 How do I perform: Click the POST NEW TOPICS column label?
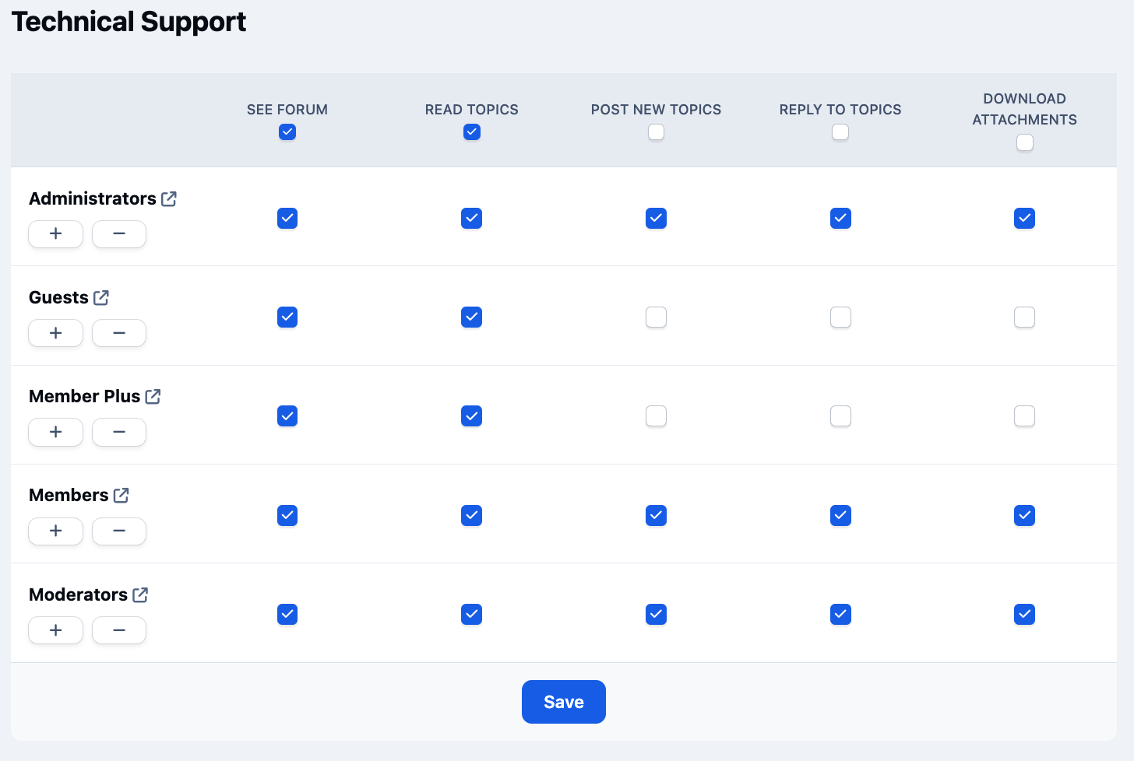657,110
